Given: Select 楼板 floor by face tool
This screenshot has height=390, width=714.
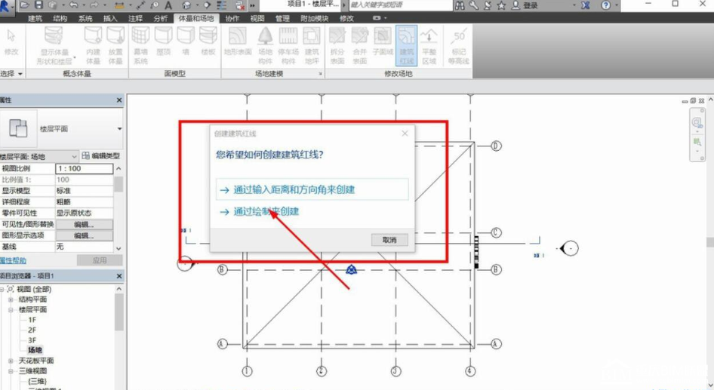Looking at the screenshot, I should [x=208, y=41].
